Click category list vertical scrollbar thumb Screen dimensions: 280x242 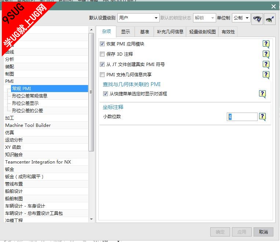click(91, 92)
